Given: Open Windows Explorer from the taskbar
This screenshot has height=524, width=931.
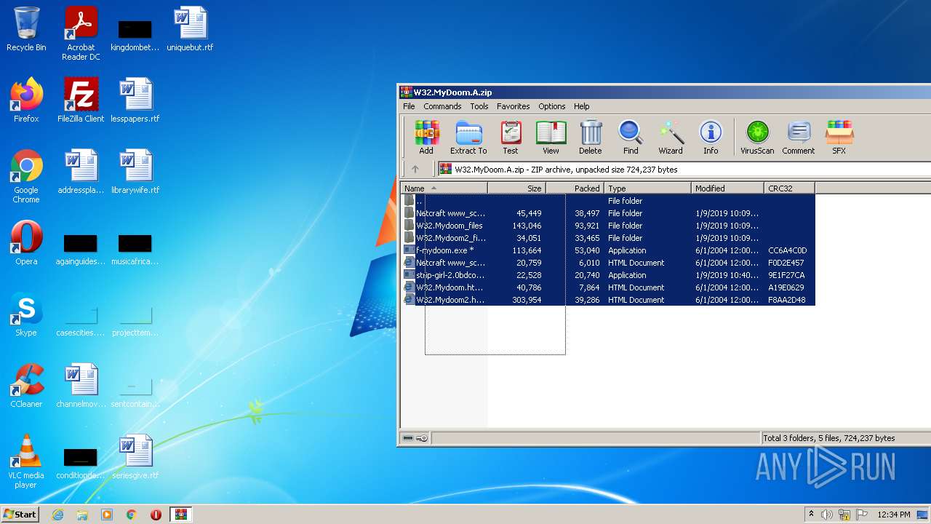Looking at the screenshot, I should (x=82, y=515).
